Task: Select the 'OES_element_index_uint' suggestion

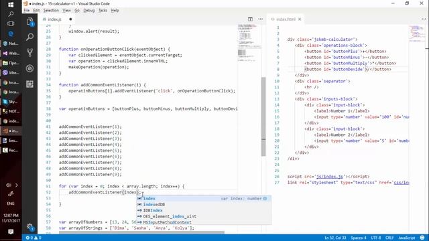Action: [204, 216]
